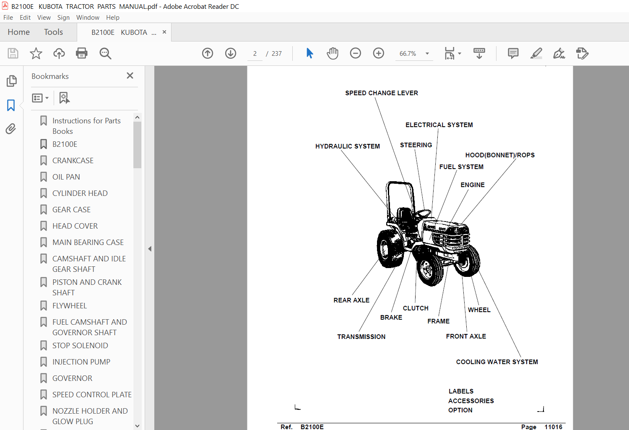Open the Help menu

[113, 17]
